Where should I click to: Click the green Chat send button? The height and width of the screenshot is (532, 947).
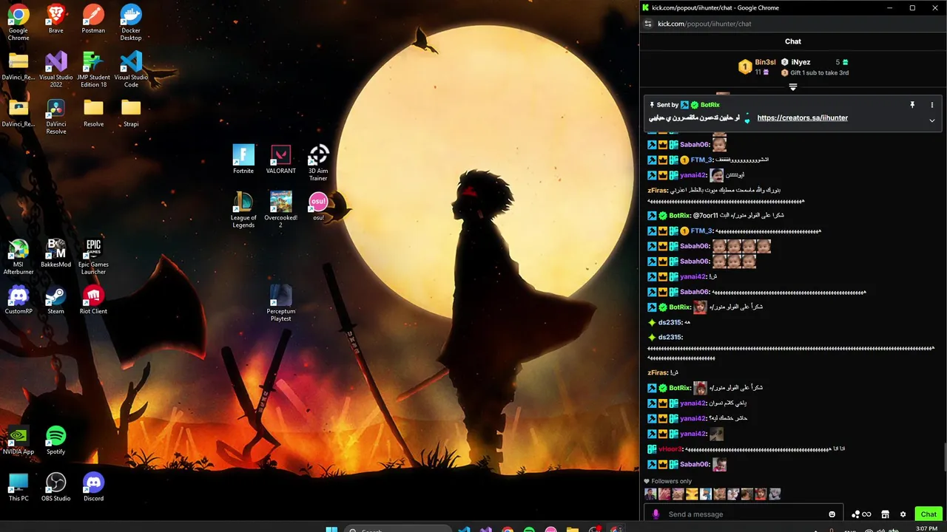929,514
